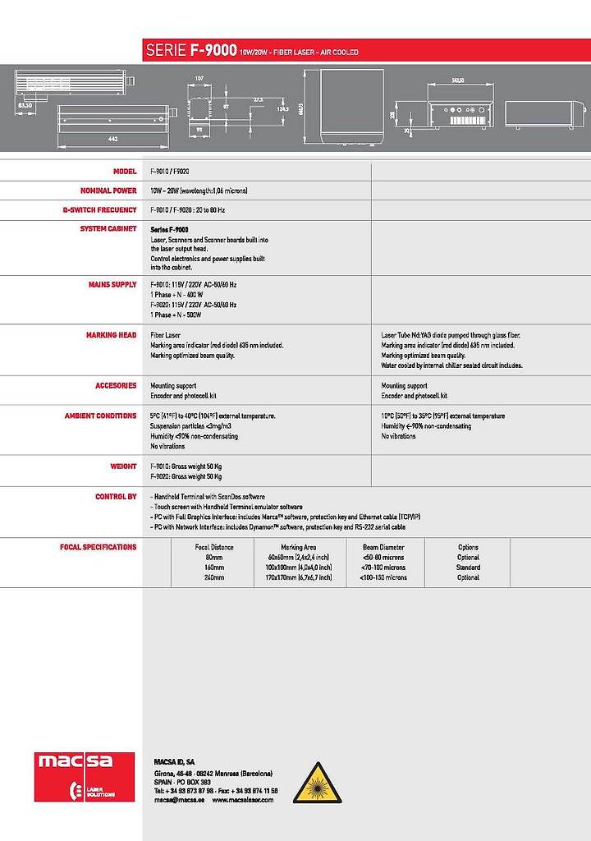This screenshot has height=841, width=591.
Task: Click the 'MACSA ID, SA' company name
Action: (174, 761)
